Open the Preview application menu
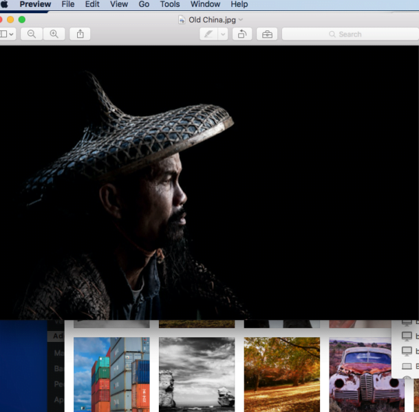Screen dimensions: 419x412 [x=35, y=4]
